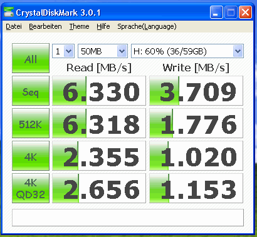
Task: Click the Seq read result 6.330
Action: click(x=99, y=91)
